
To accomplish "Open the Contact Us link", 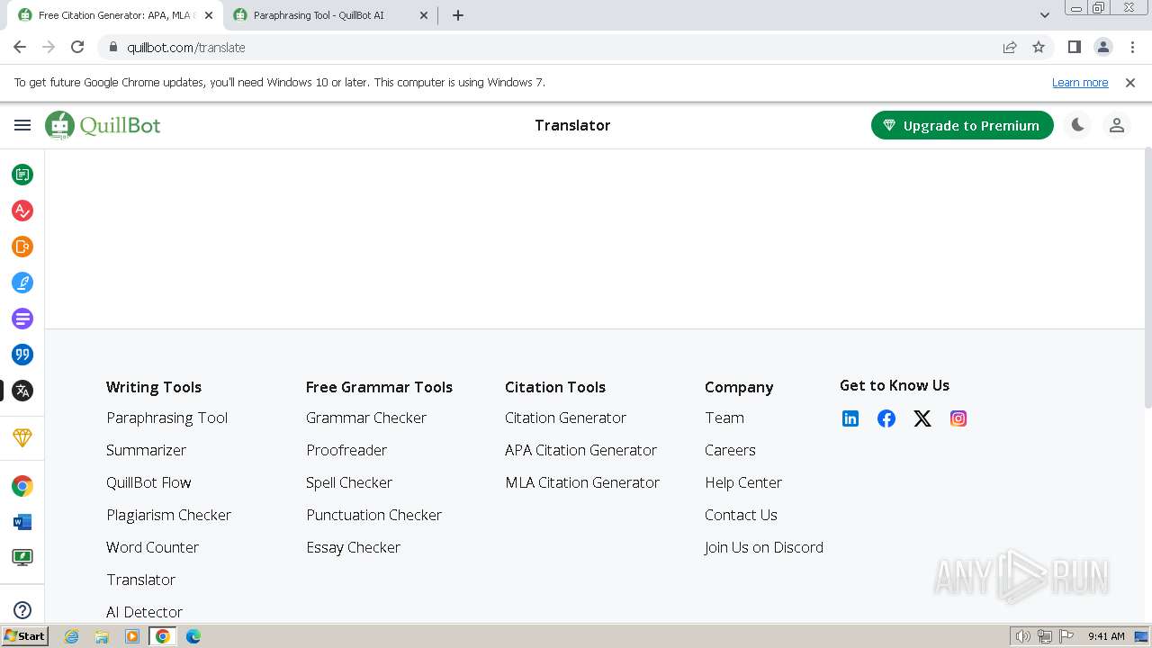I will click(x=741, y=515).
